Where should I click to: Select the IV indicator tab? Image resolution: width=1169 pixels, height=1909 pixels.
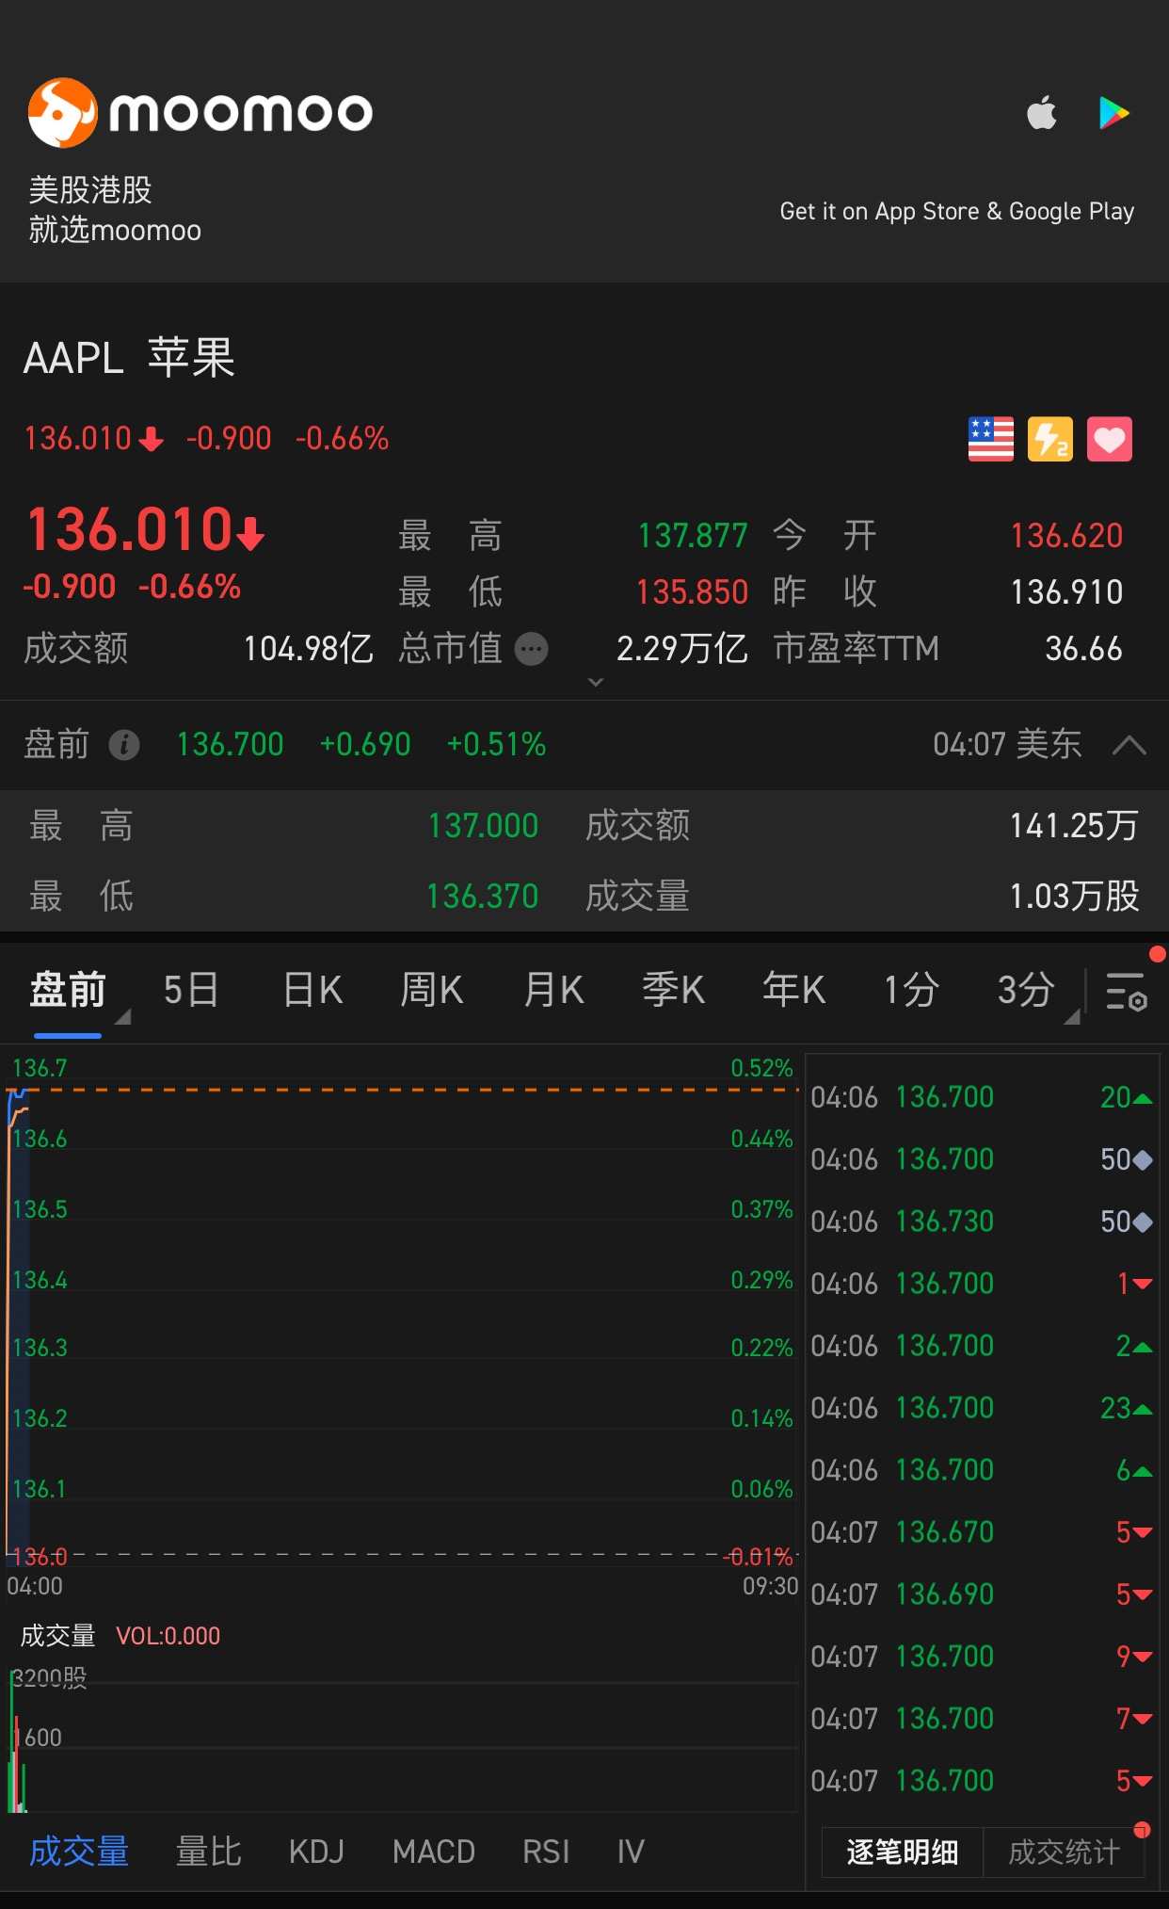click(631, 1852)
